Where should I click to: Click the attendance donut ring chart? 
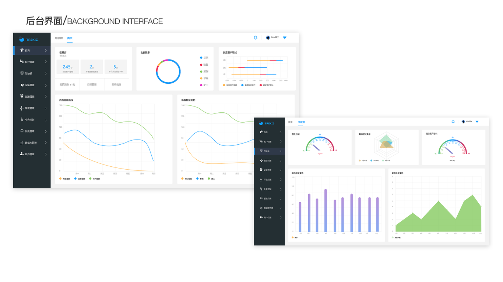[168, 72]
